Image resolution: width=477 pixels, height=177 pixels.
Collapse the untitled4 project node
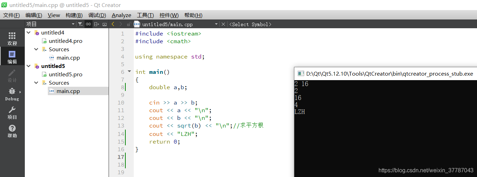(x=29, y=32)
